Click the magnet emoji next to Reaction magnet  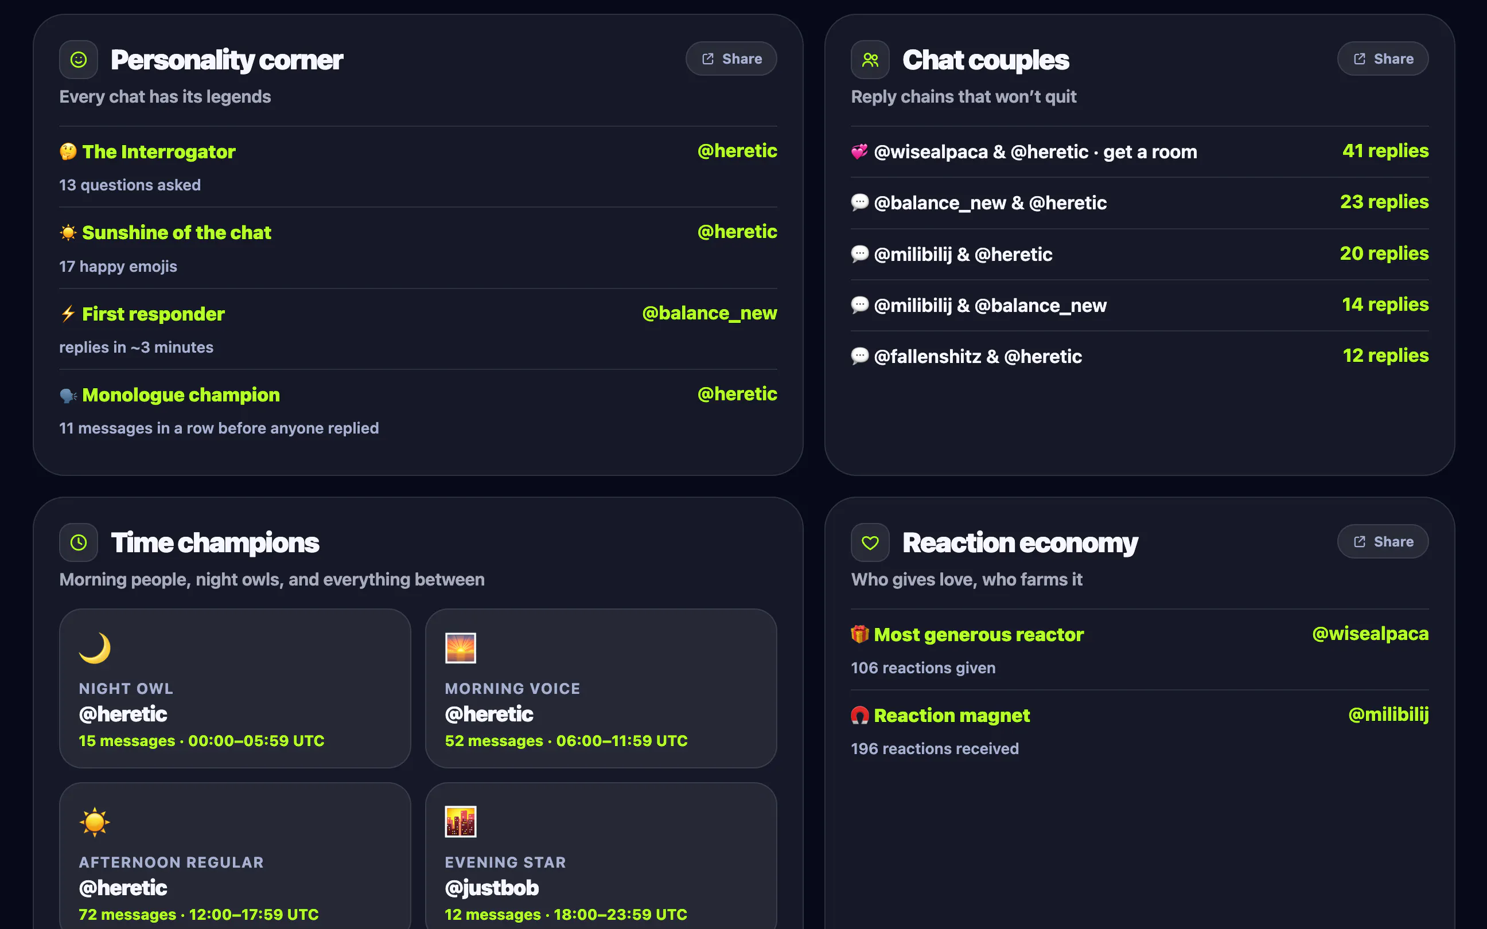pyautogui.click(x=859, y=715)
